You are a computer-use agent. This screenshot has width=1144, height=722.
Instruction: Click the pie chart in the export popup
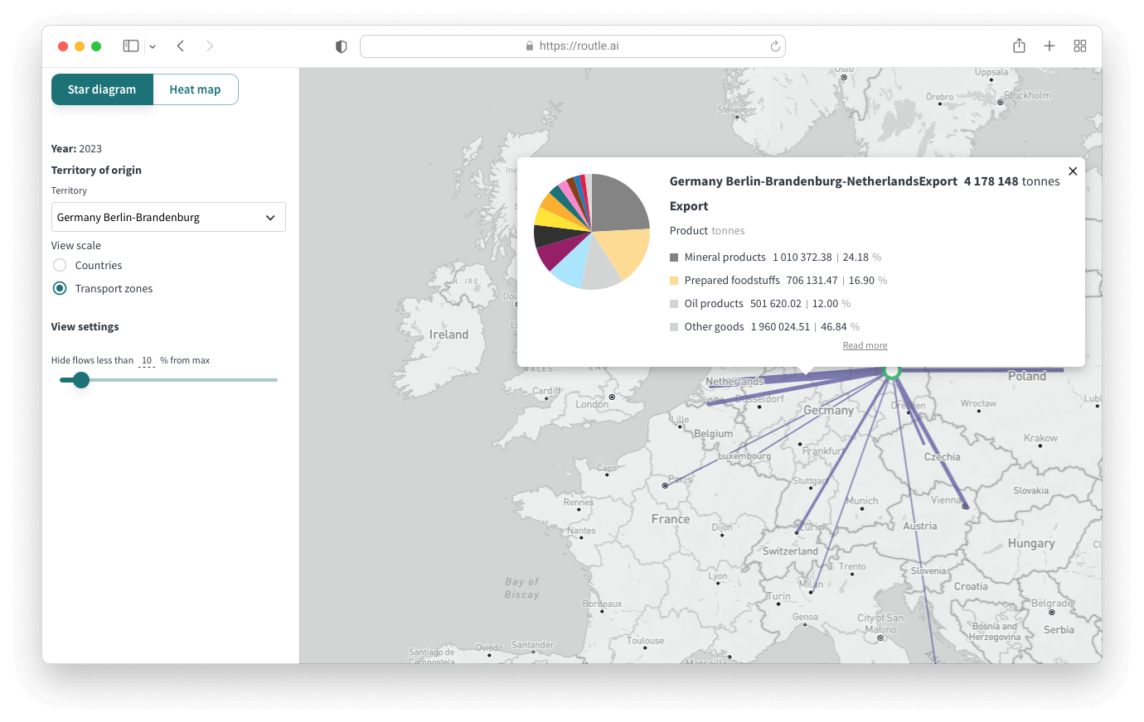pyautogui.click(x=592, y=231)
